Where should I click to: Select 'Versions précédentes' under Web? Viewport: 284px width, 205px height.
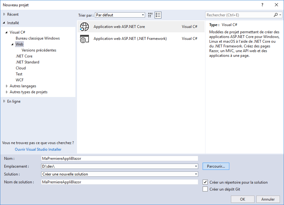tap(39, 50)
